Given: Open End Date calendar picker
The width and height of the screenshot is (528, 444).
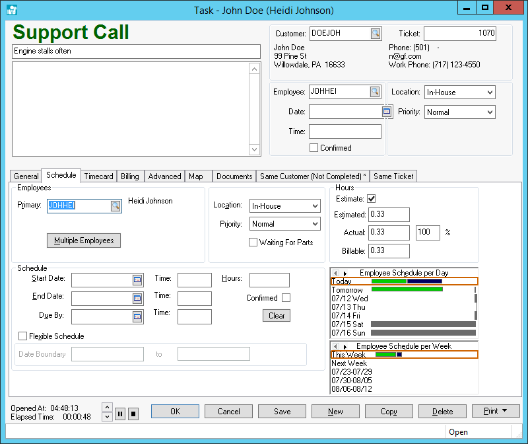Looking at the screenshot, I should pyautogui.click(x=137, y=299).
